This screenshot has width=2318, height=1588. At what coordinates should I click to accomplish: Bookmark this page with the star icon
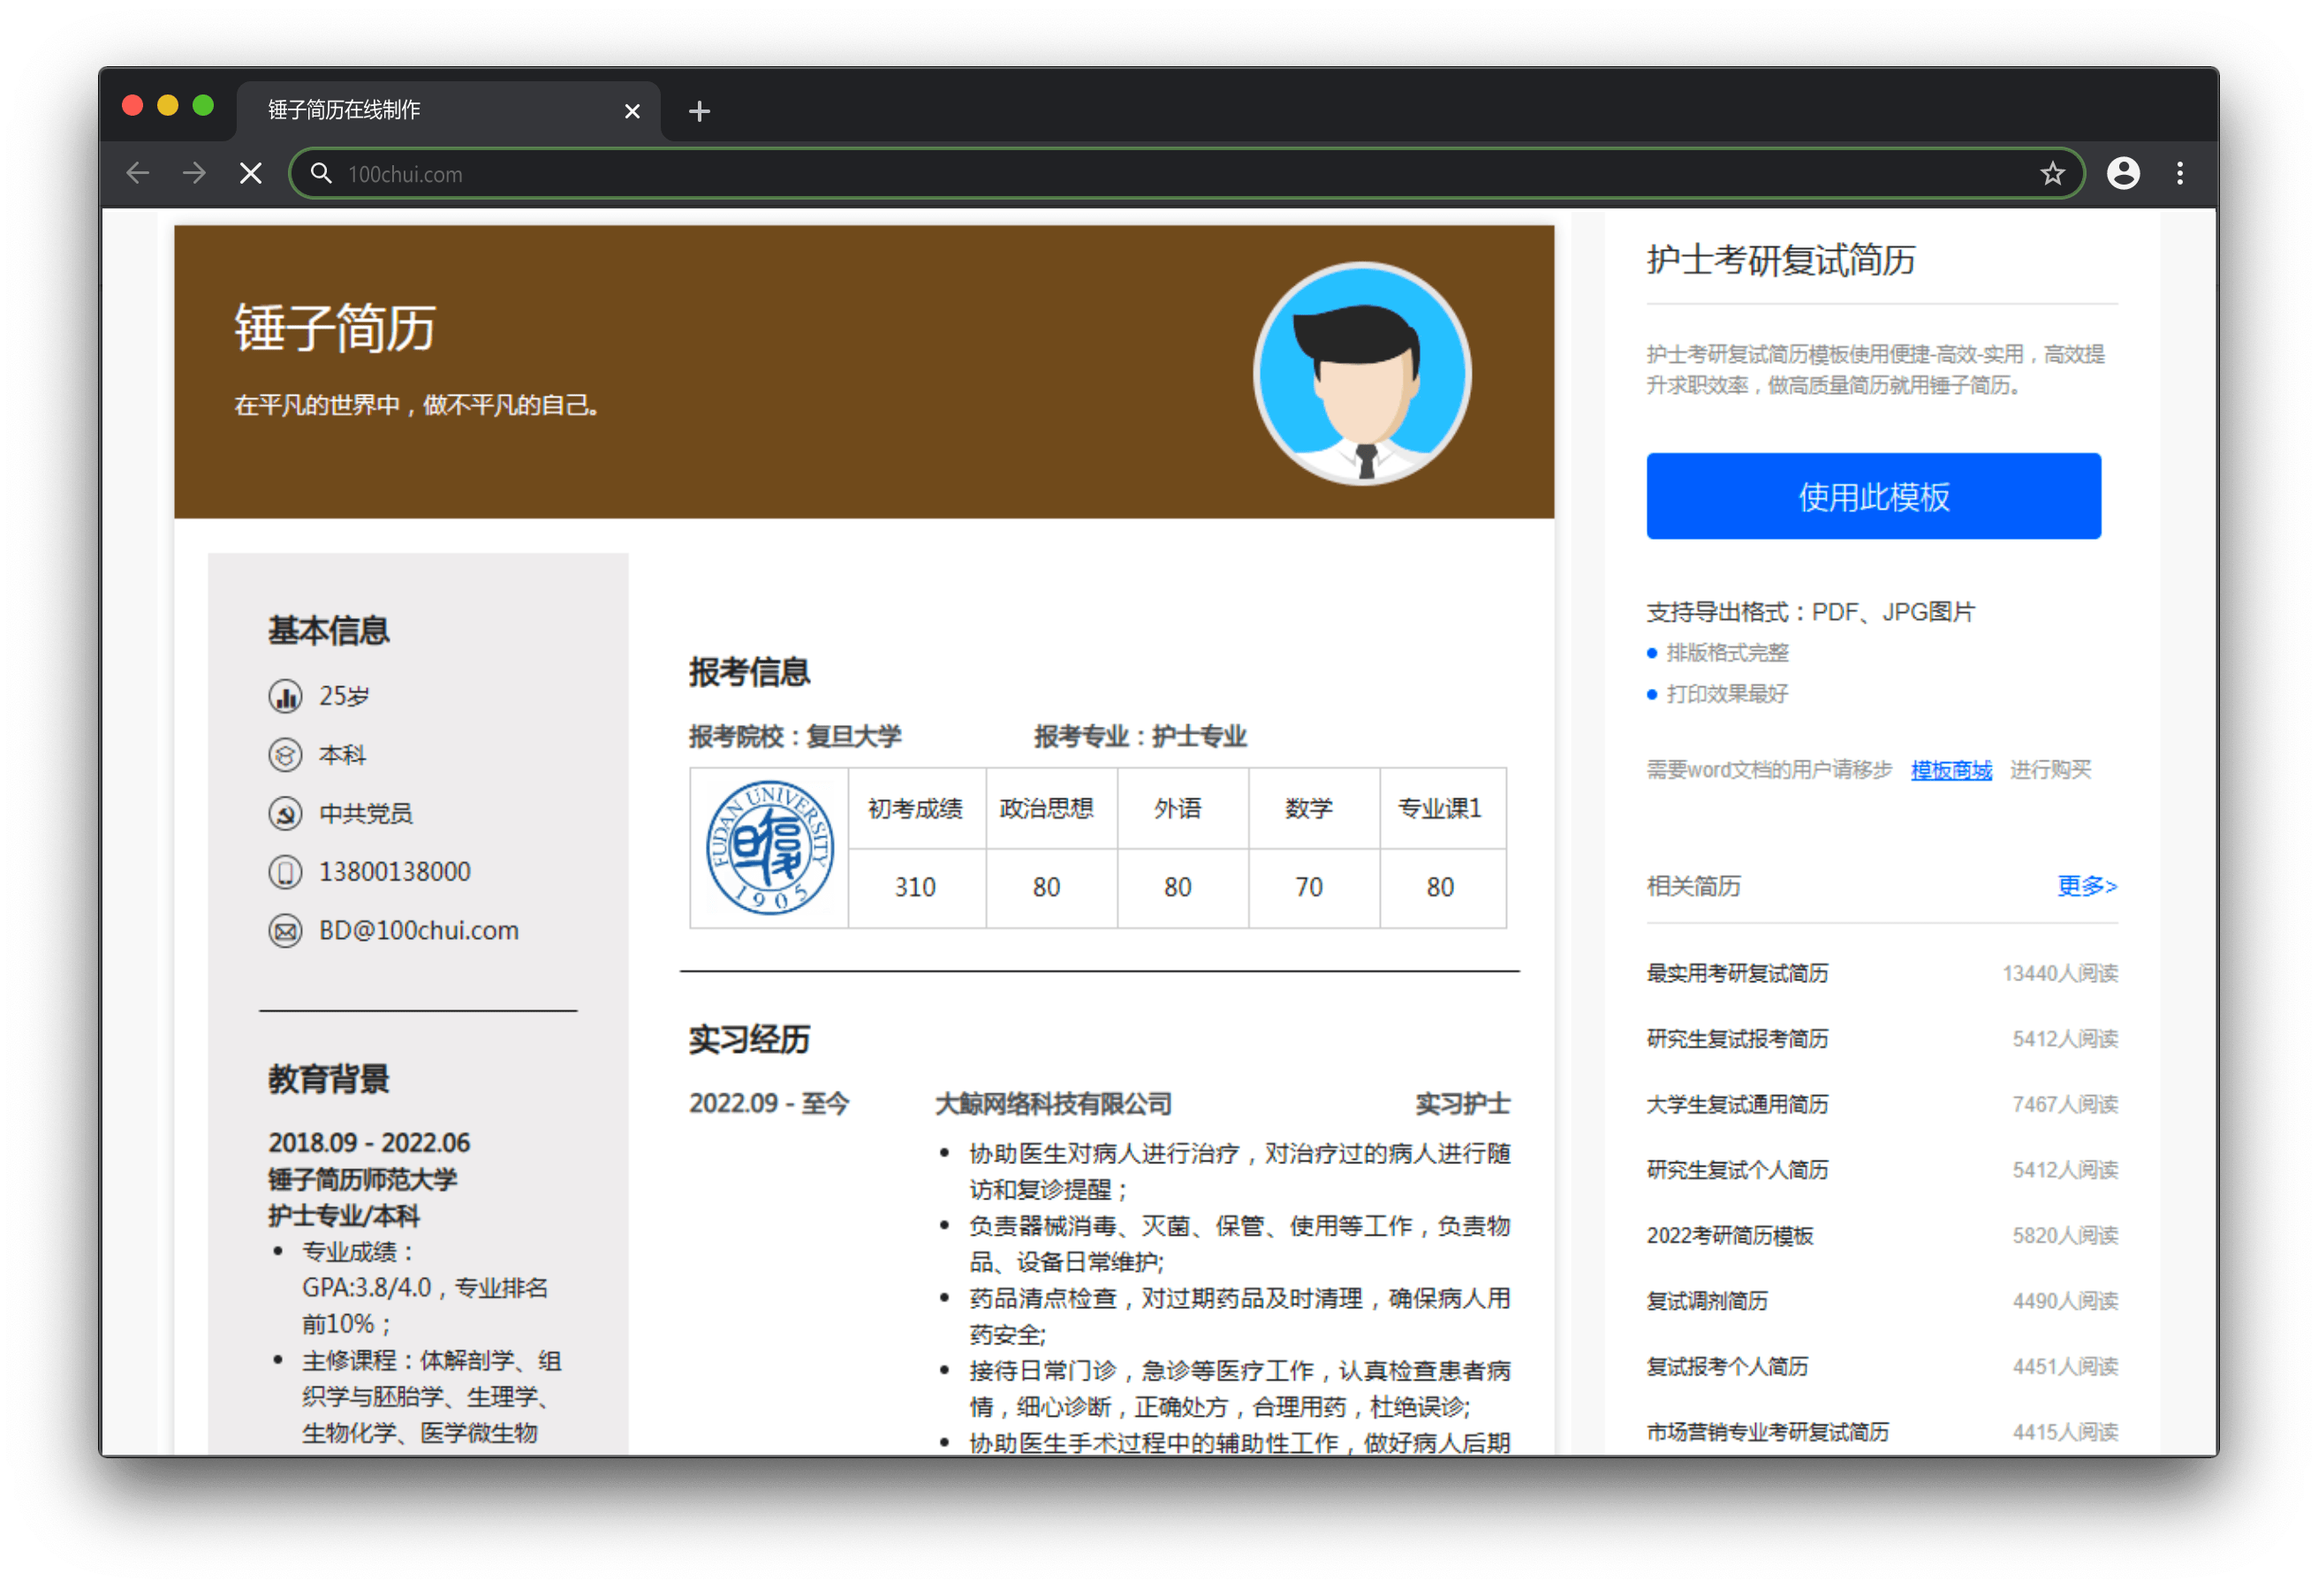pyautogui.click(x=2052, y=174)
